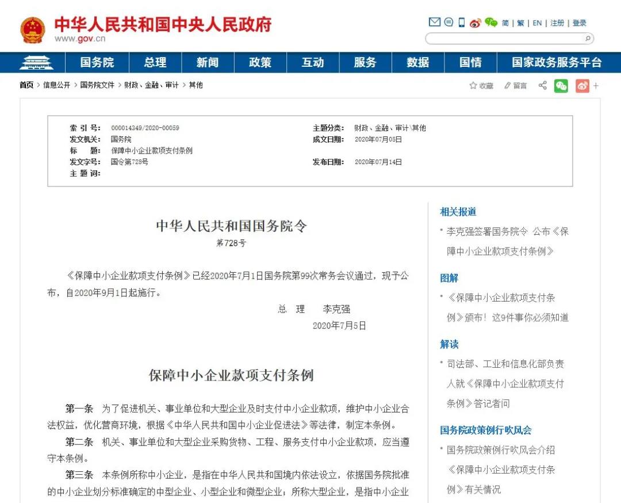
Task: Share the article via the share icon
Action: [x=542, y=85]
